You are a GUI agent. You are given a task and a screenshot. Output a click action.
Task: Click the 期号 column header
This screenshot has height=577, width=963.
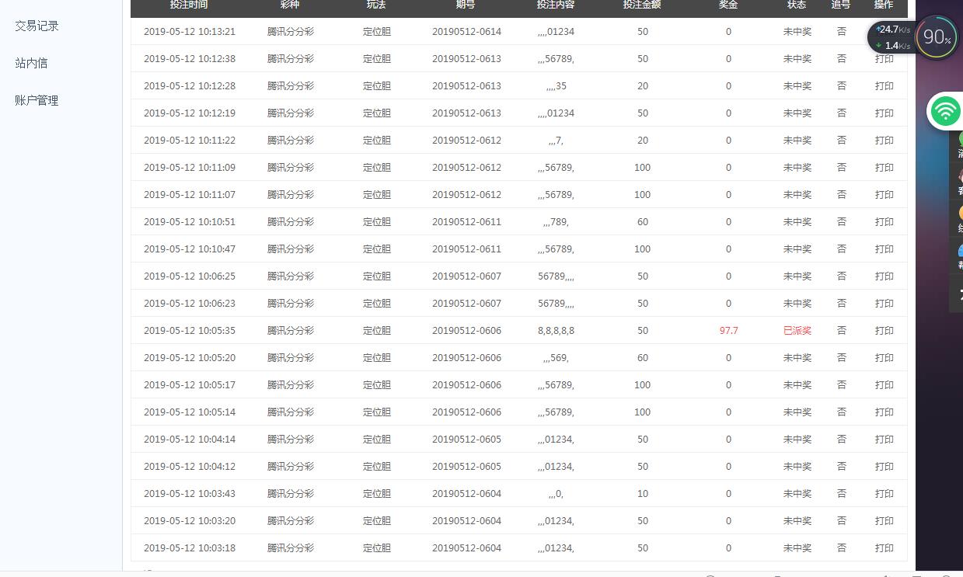tap(466, 5)
